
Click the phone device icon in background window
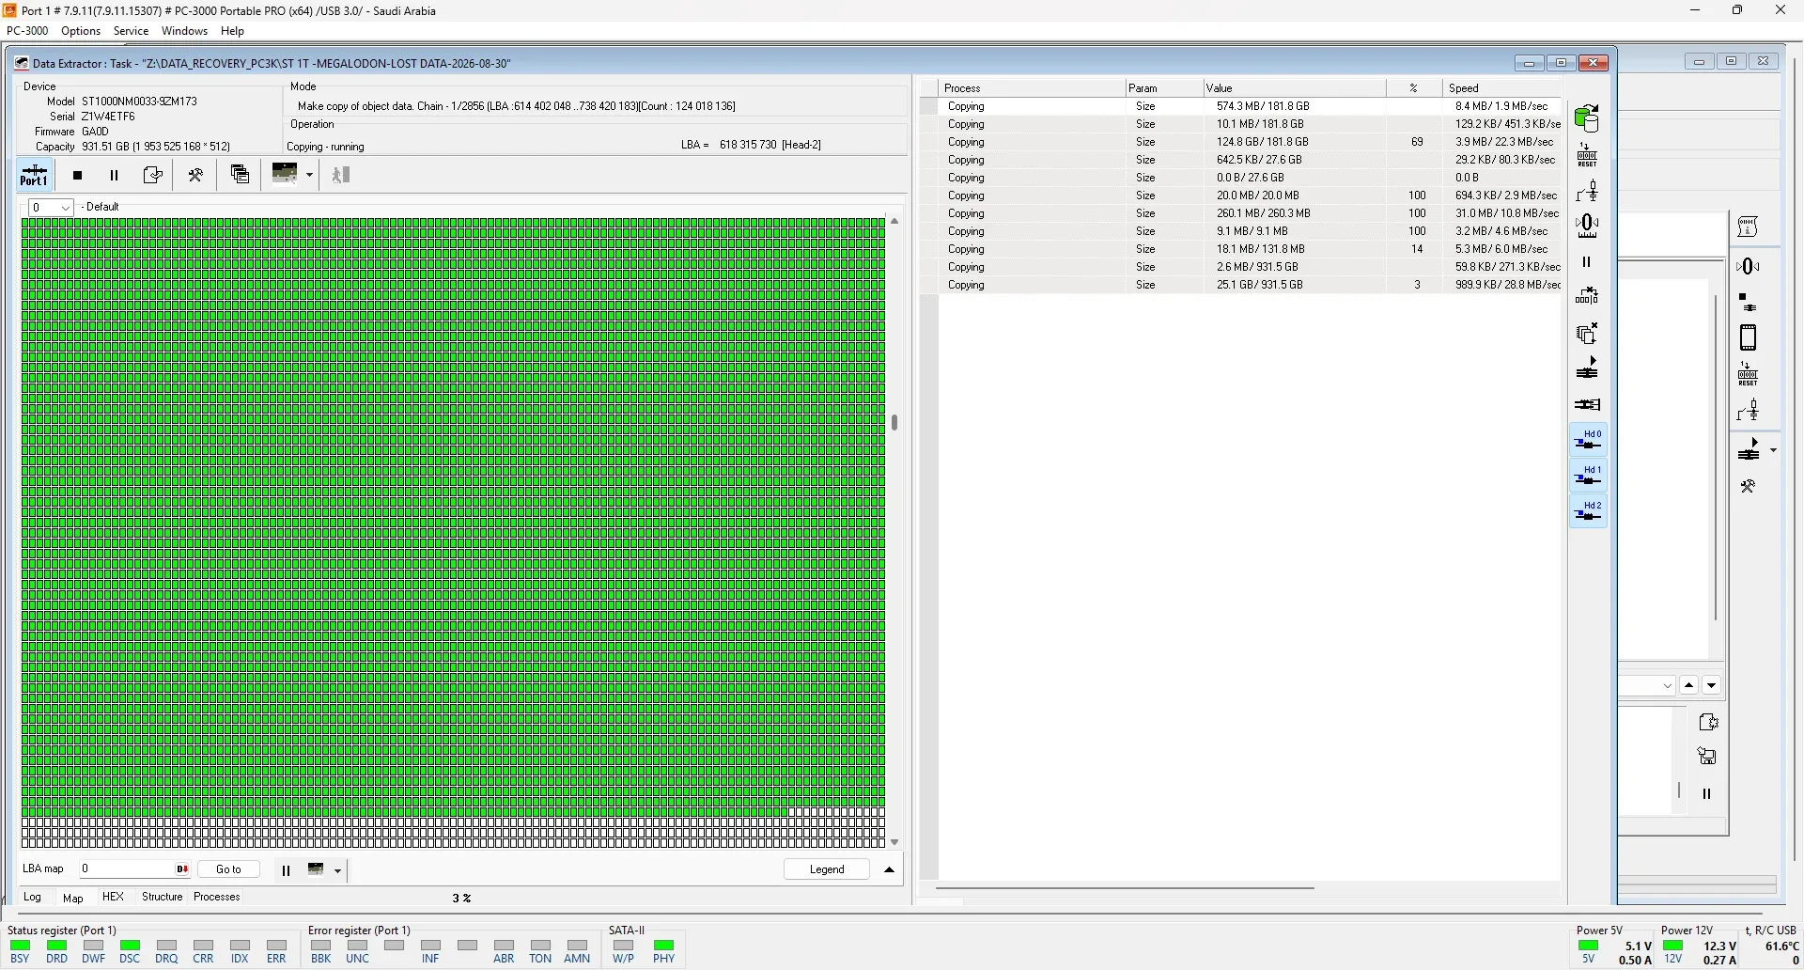pos(1749,338)
